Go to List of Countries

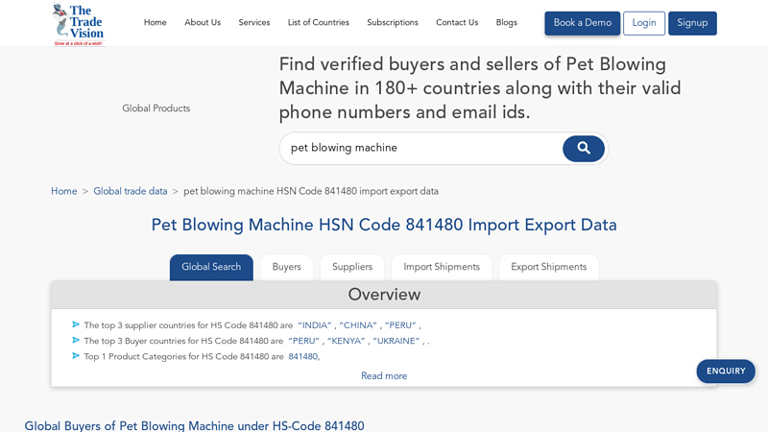tap(319, 22)
